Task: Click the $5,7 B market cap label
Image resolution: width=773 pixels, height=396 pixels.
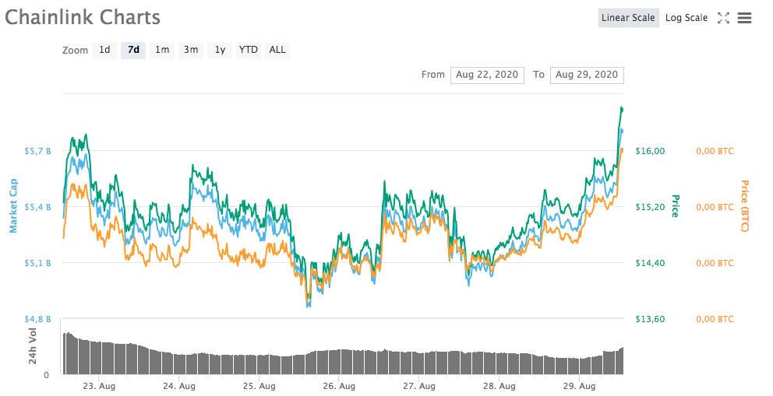Action: click(37, 151)
